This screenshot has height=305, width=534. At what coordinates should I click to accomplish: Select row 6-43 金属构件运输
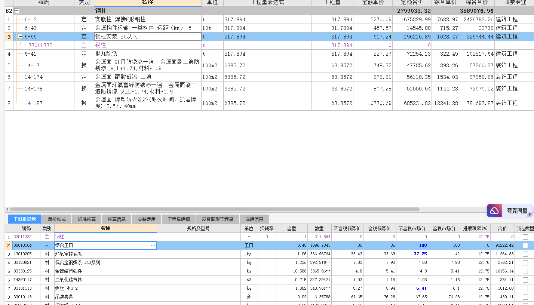point(269,28)
